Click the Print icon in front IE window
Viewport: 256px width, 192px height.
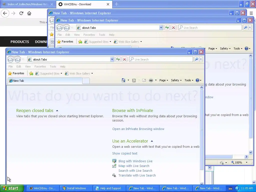coord(151,80)
